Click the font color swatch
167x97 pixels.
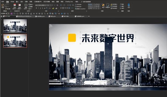point(56,8)
